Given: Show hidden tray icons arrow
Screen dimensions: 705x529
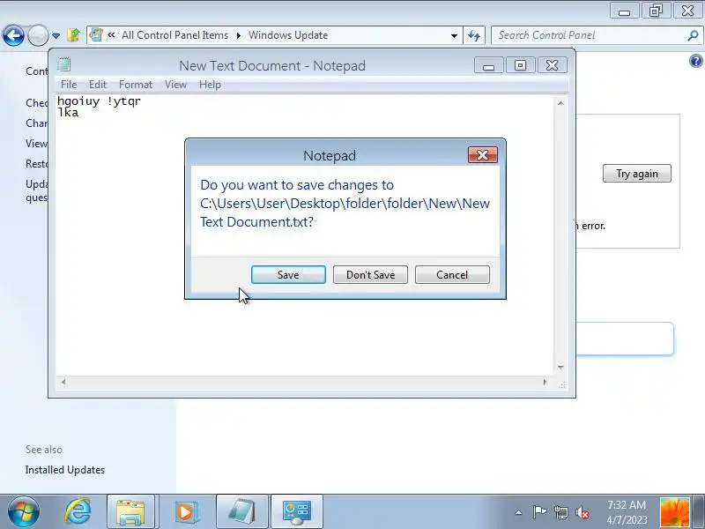Looking at the screenshot, I should point(518,512).
